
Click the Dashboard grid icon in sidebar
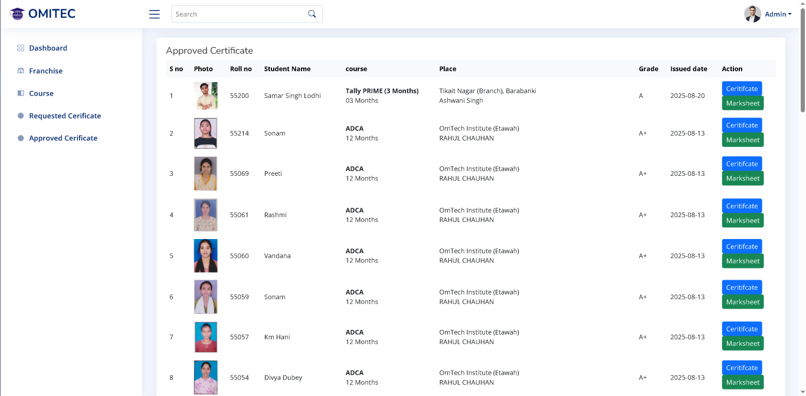[x=21, y=48]
